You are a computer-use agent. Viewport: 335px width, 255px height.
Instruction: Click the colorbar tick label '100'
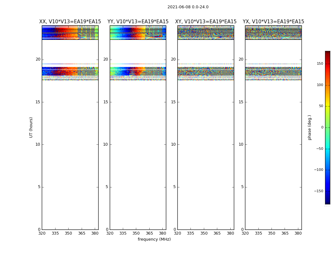tap(320, 85)
